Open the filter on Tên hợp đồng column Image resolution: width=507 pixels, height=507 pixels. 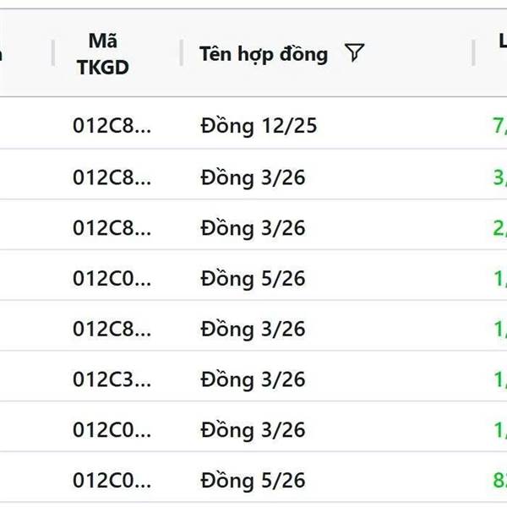click(x=355, y=53)
